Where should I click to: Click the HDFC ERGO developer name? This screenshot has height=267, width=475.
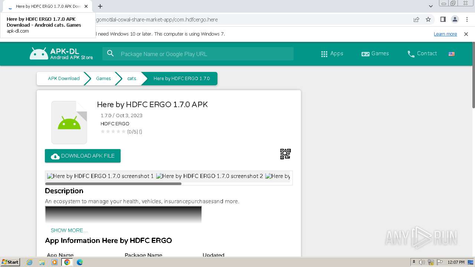click(x=115, y=123)
